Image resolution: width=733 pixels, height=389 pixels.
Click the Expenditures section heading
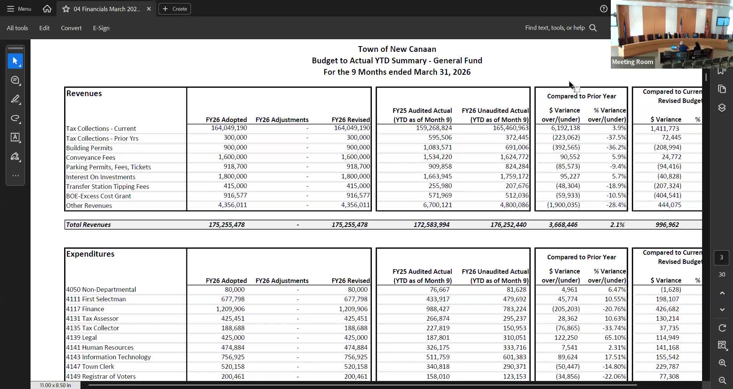pyautogui.click(x=90, y=254)
